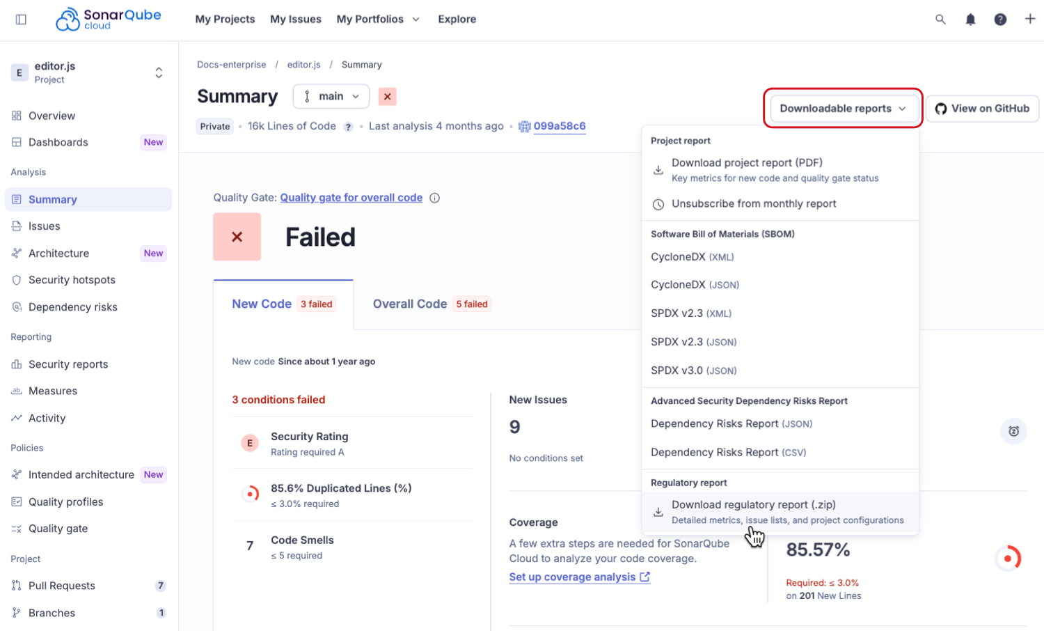Click the large Failed quality gate X icon
Viewport: 1044px width, 631px height.
coord(237,237)
